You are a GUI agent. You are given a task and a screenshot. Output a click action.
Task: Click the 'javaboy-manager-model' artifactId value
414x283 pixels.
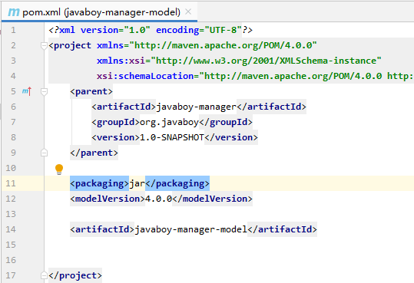[191, 229]
